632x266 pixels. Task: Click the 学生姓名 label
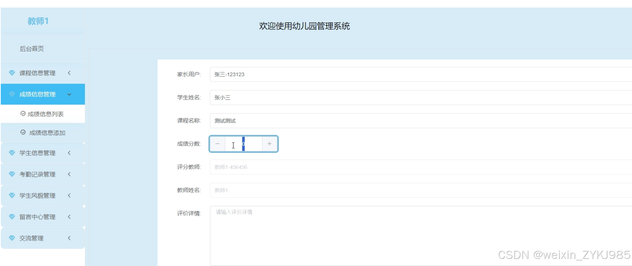click(189, 98)
